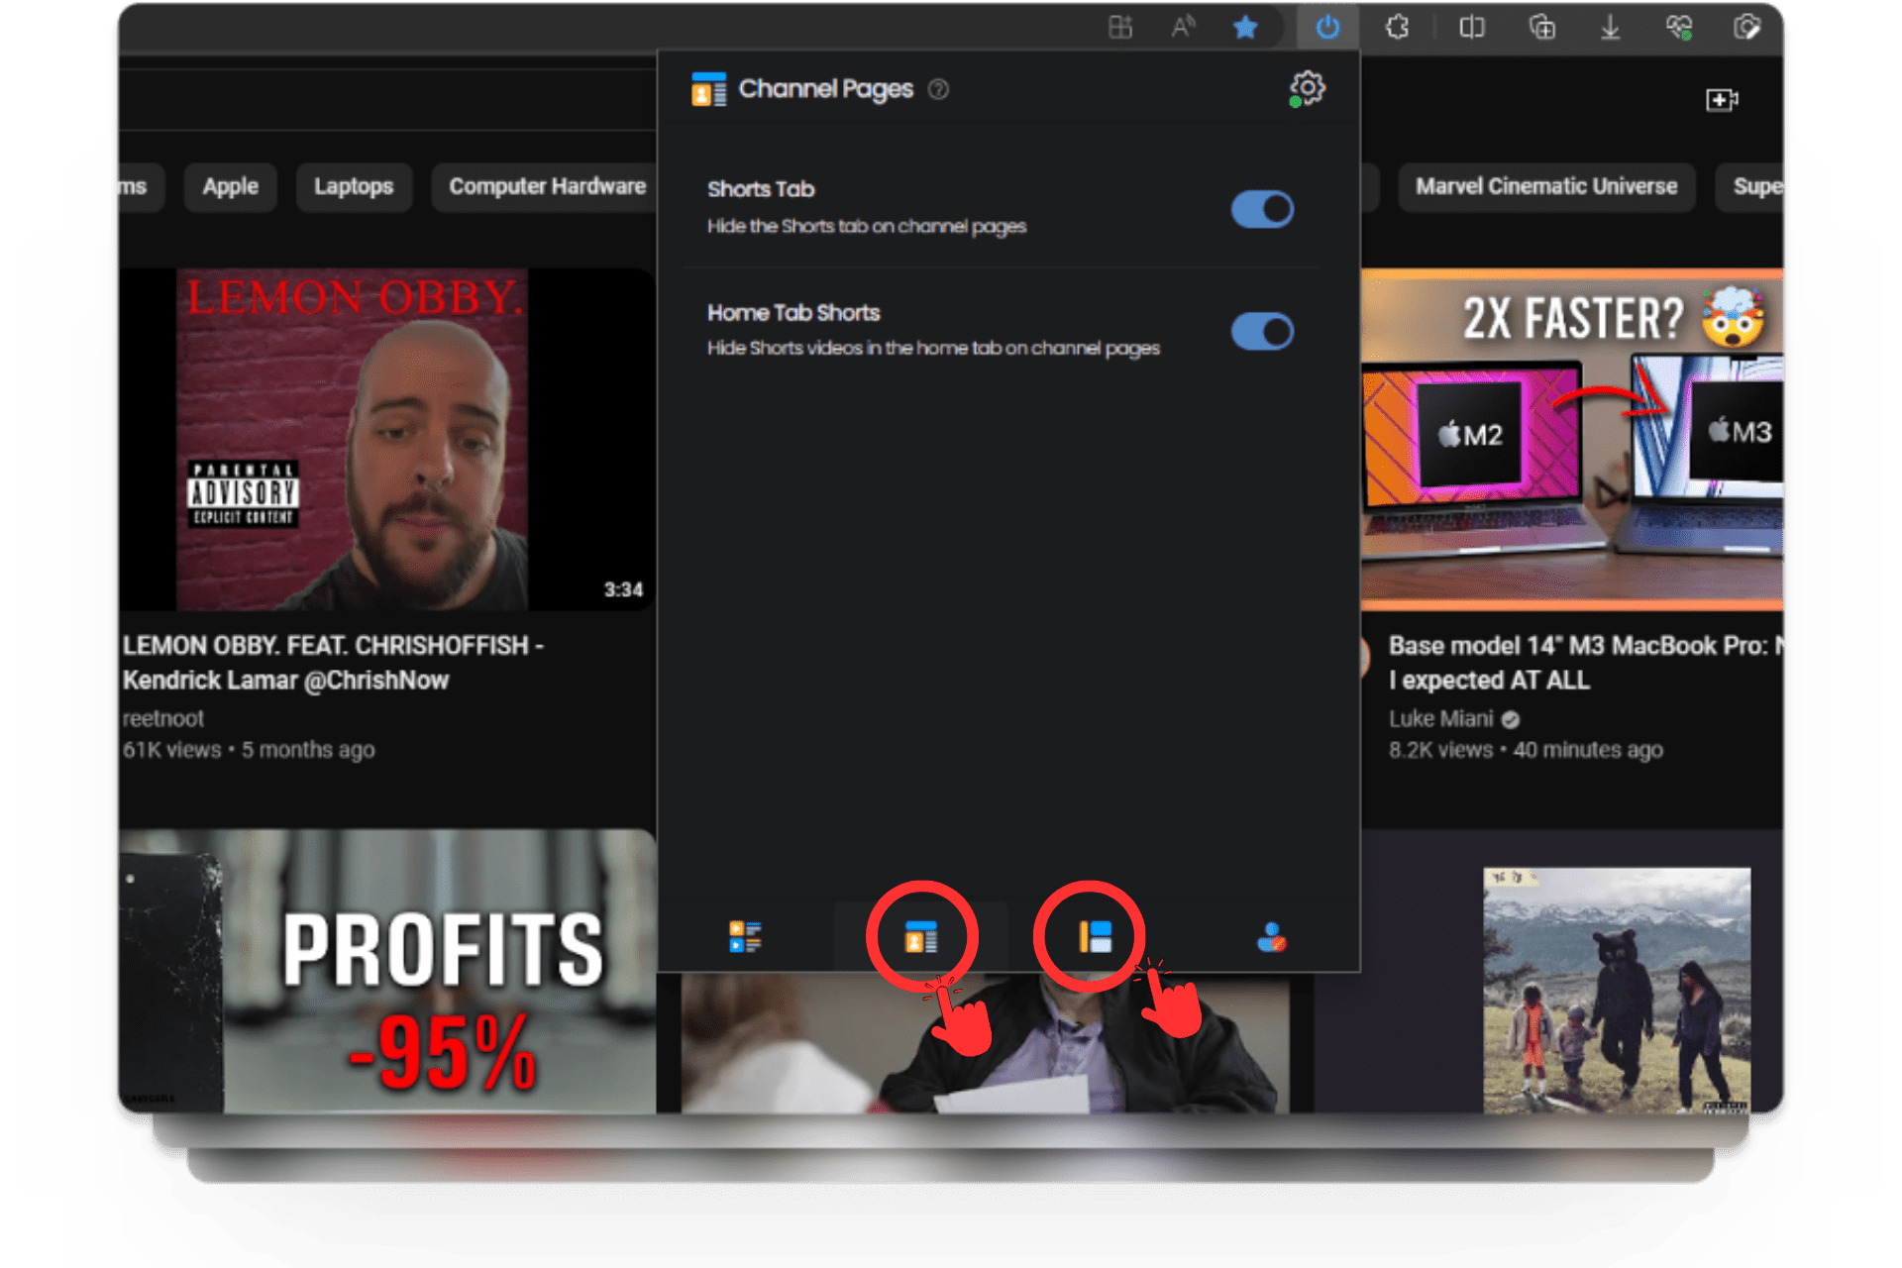The height and width of the screenshot is (1268, 1902).
Task: Open the split screen icon
Action: 1472,28
